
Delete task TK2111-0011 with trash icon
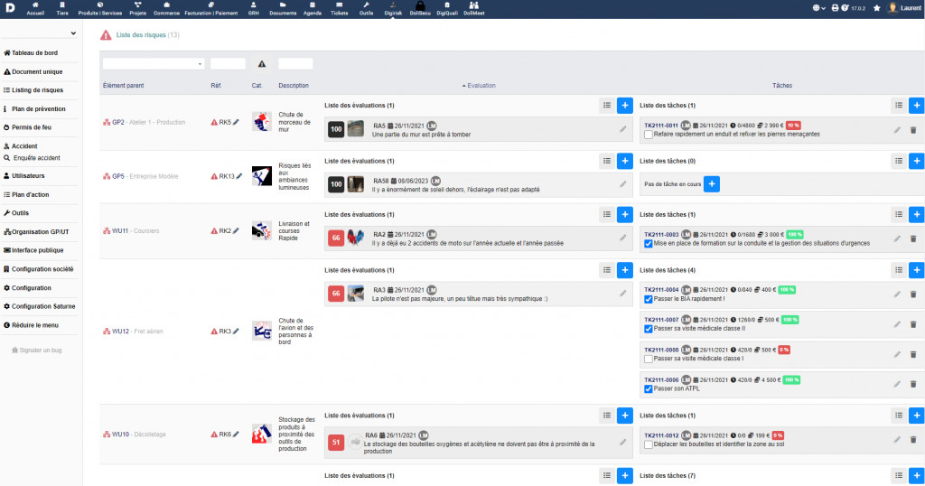912,130
